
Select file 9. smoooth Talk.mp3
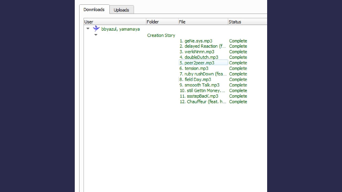[x=199, y=85]
